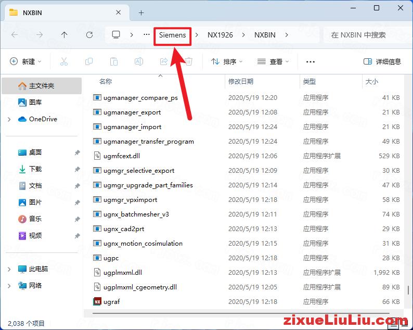Expand OneDrive tree node

click(9, 119)
